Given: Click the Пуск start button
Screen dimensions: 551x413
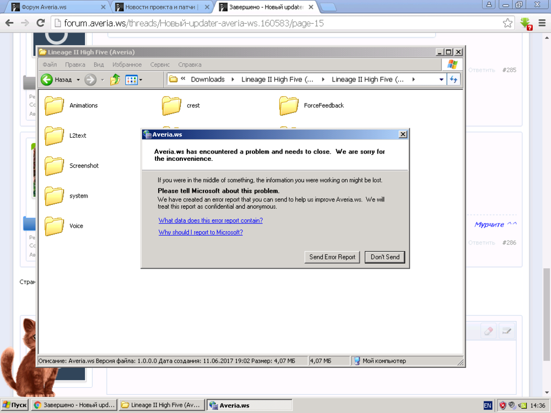Looking at the screenshot, I should click(15, 405).
